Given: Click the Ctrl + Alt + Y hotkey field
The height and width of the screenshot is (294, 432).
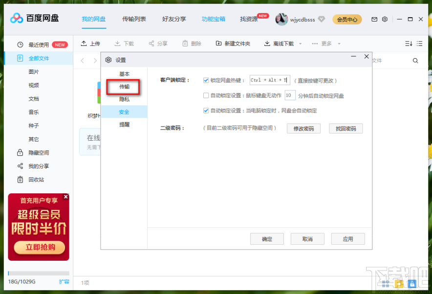Looking at the screenshot, I should 270,80.
